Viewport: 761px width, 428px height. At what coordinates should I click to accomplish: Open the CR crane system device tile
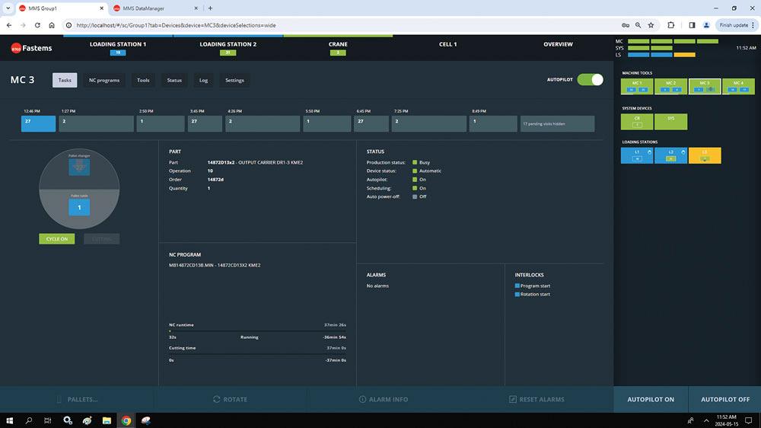coord(638,121)
